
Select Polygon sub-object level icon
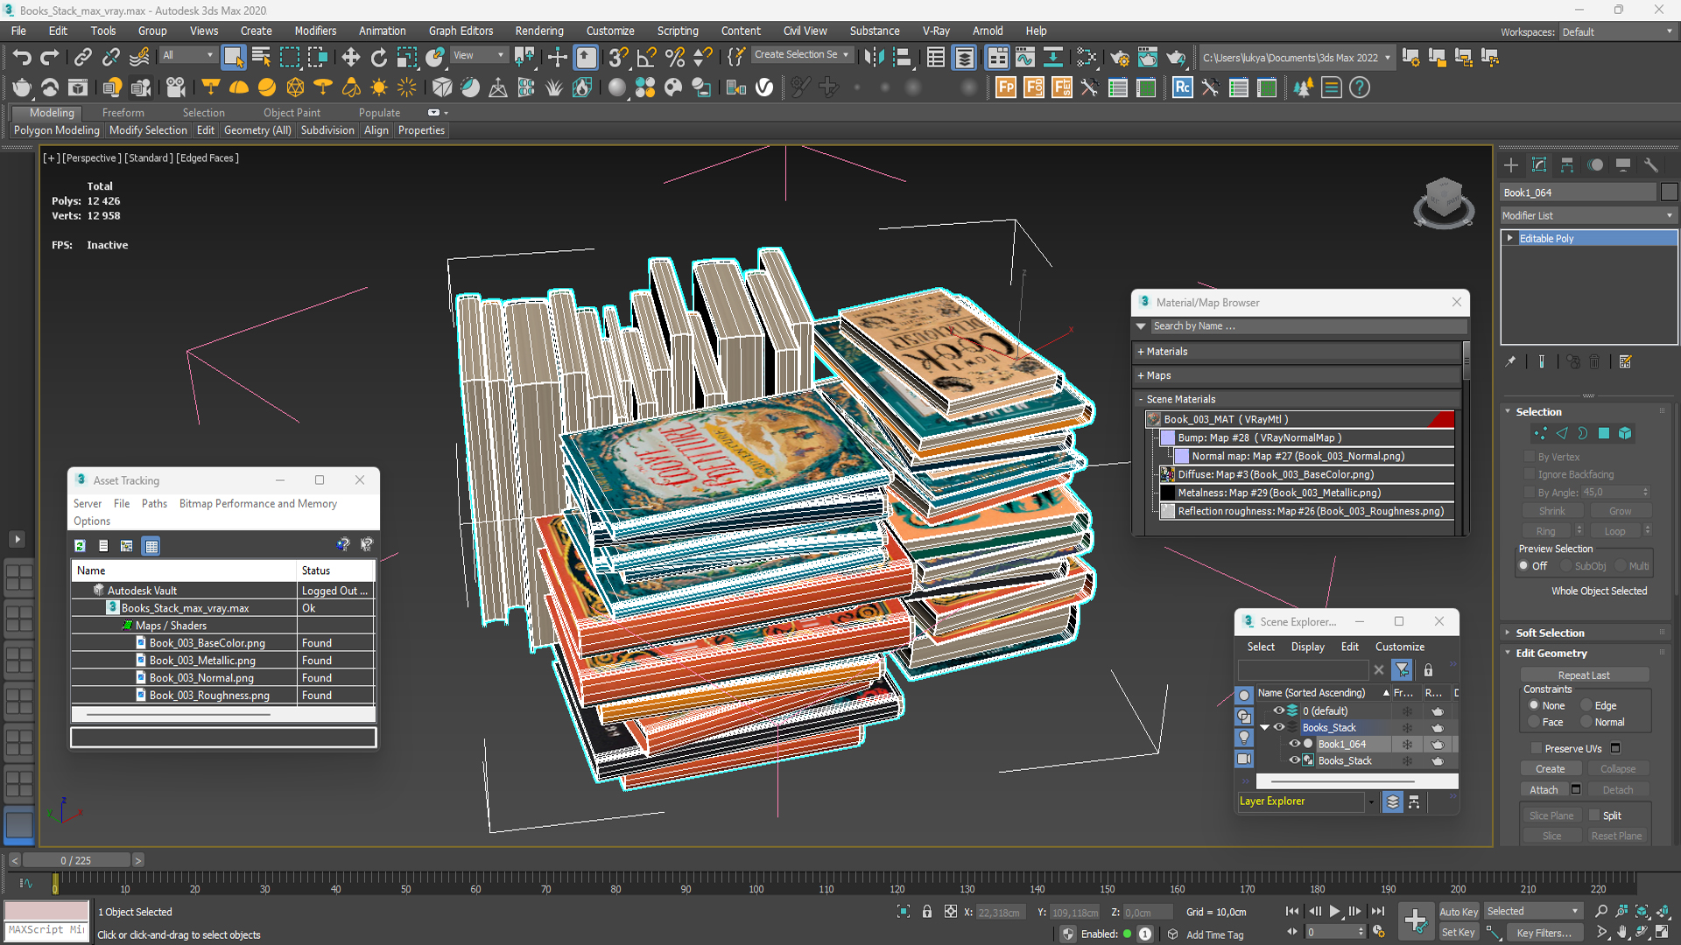pyautogui.click(x=1604, y=433)
